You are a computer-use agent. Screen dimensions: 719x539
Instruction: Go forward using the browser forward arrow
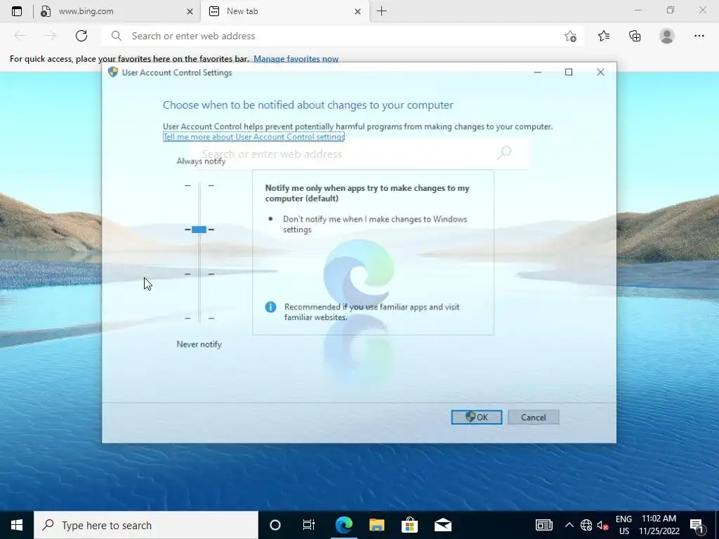(x=51, y=36)
